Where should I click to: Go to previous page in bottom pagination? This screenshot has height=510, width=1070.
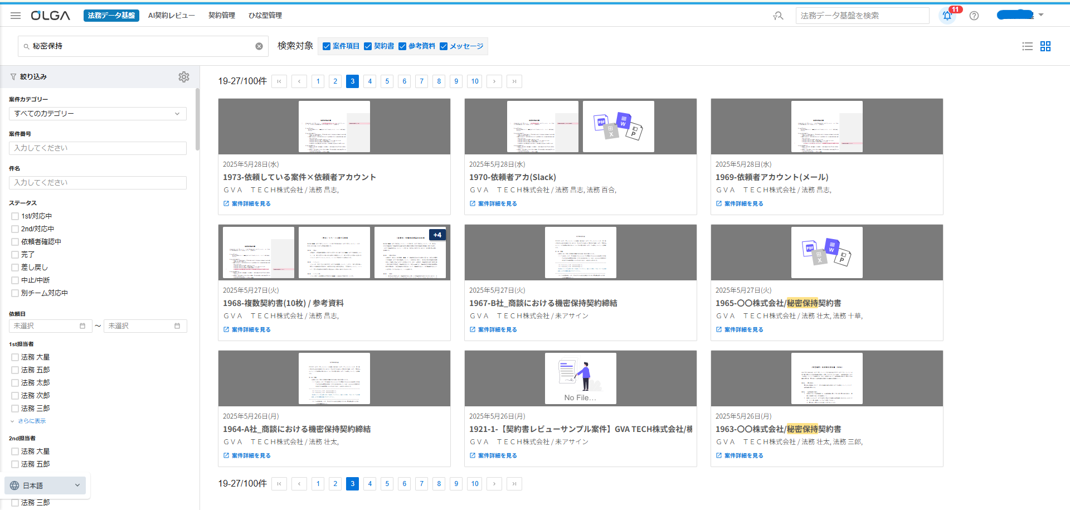299,484
